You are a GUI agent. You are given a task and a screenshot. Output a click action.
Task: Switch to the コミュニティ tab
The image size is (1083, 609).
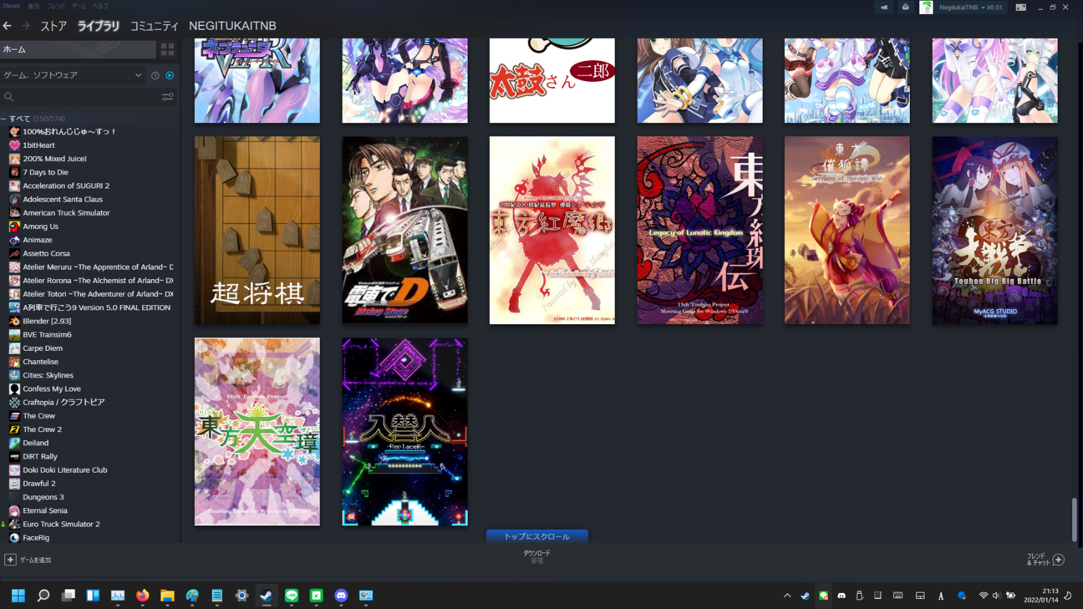pos(154,26)
